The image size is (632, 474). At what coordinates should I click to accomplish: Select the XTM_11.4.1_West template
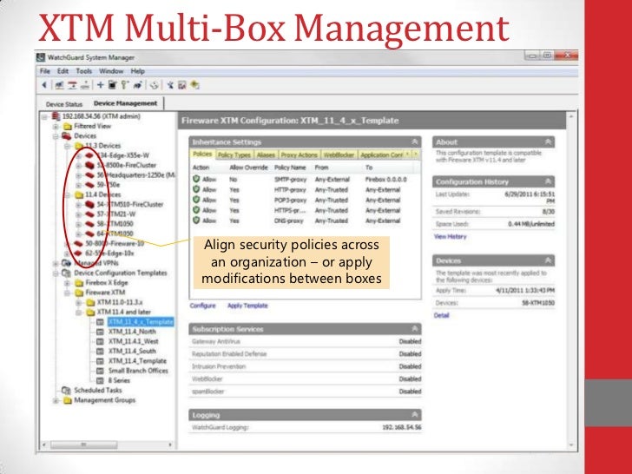click(134, 341)
